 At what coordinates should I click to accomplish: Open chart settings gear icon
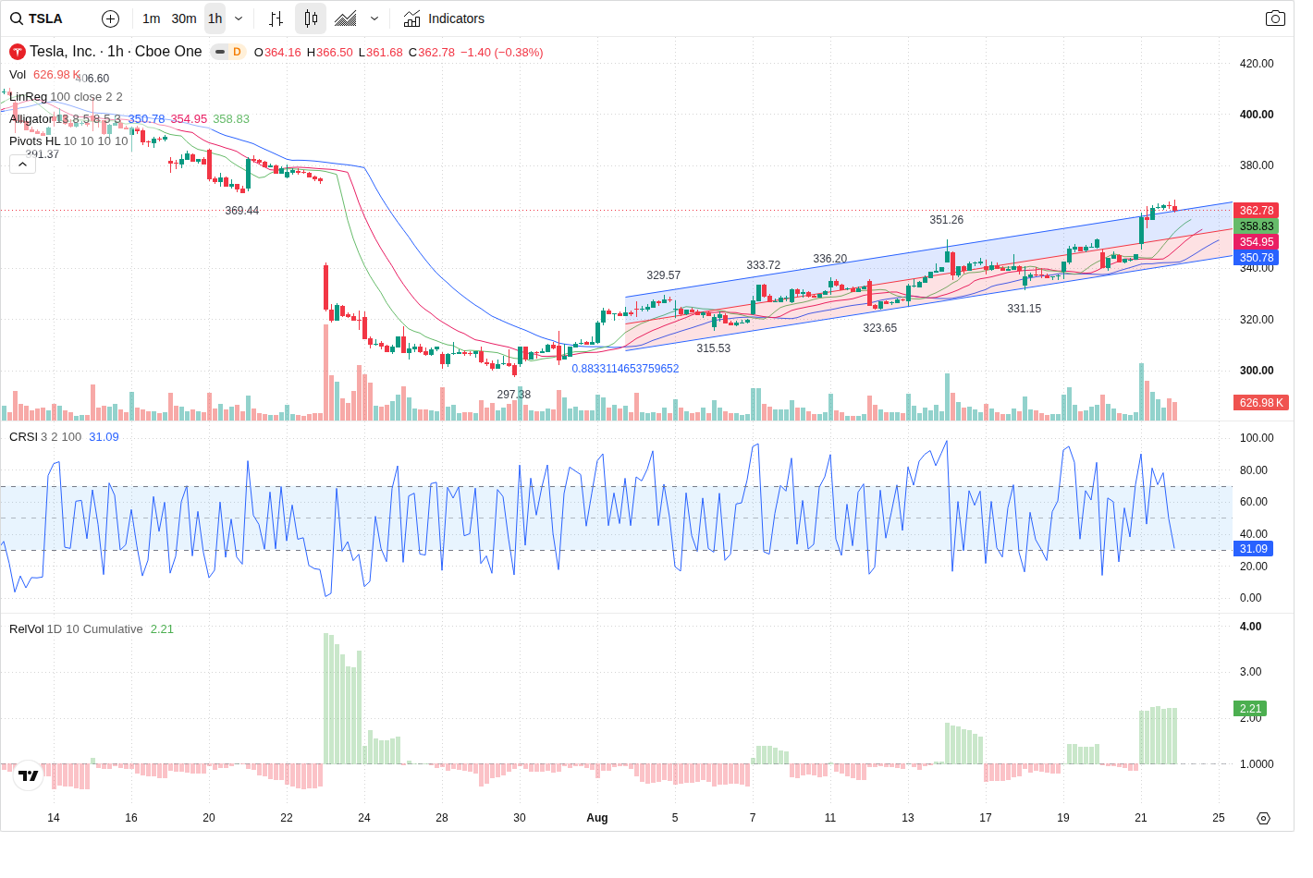click(1264, 818)
